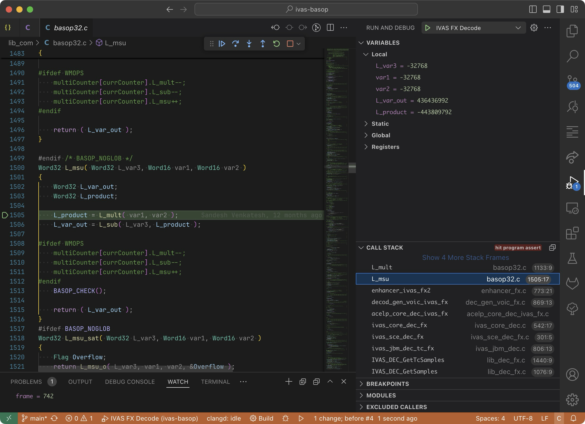Screen dimensions: 585x424
Task: Restart the debug session
Action: click(x=276, y=44)
